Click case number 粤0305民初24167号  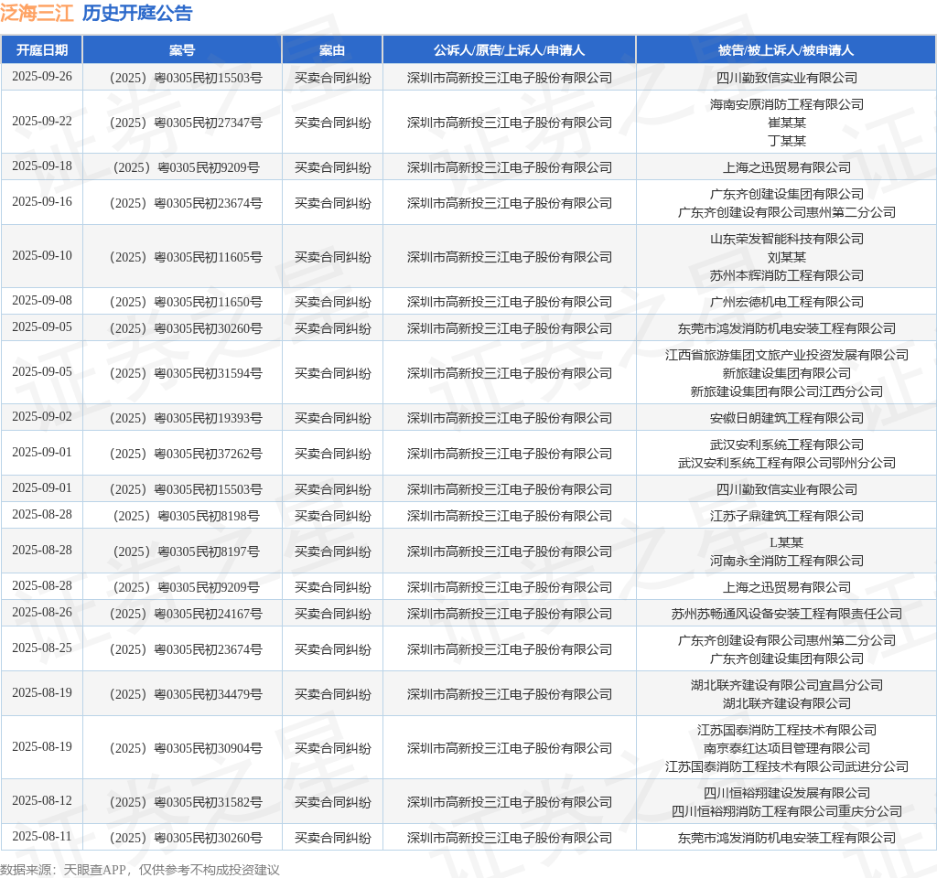pyautogui.click(x=186, y=614)
